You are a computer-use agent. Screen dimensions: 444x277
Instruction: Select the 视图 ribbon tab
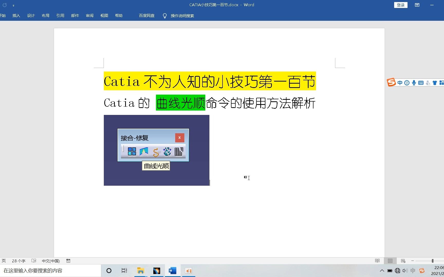[x=104, y=16]
